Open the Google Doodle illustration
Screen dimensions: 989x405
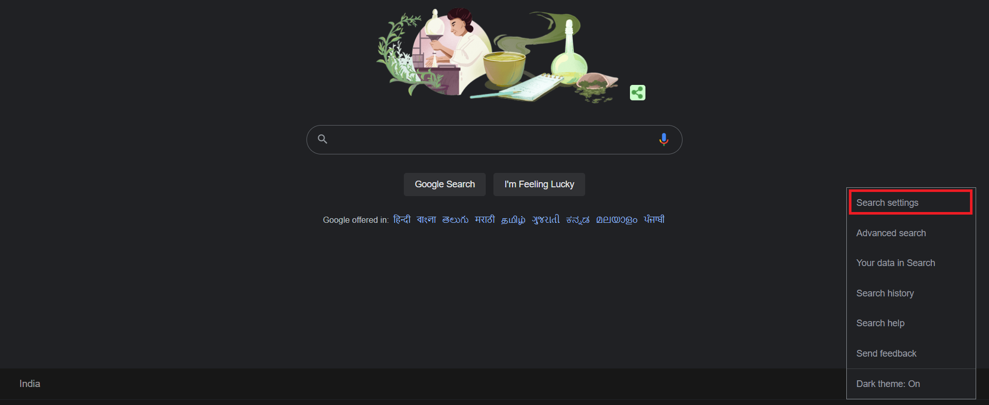point(497,54)
